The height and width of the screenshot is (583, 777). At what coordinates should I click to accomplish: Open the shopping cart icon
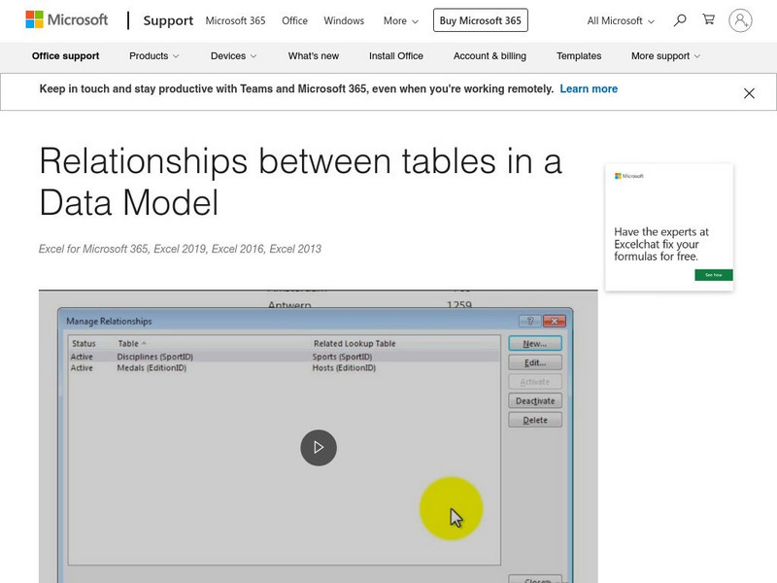point(709,19)
